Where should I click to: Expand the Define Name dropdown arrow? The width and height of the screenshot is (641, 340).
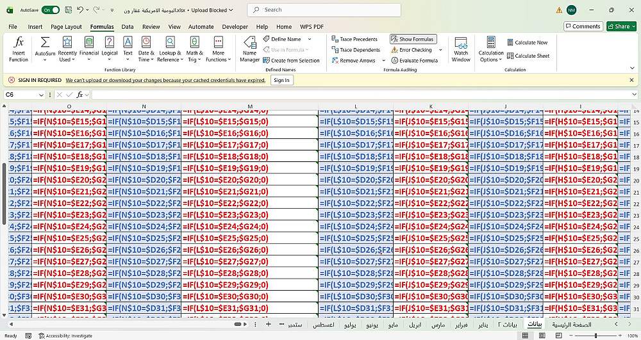[309, 39]
